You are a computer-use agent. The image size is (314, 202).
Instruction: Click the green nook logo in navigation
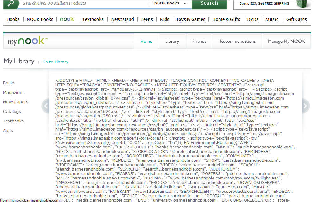point(67,19)
